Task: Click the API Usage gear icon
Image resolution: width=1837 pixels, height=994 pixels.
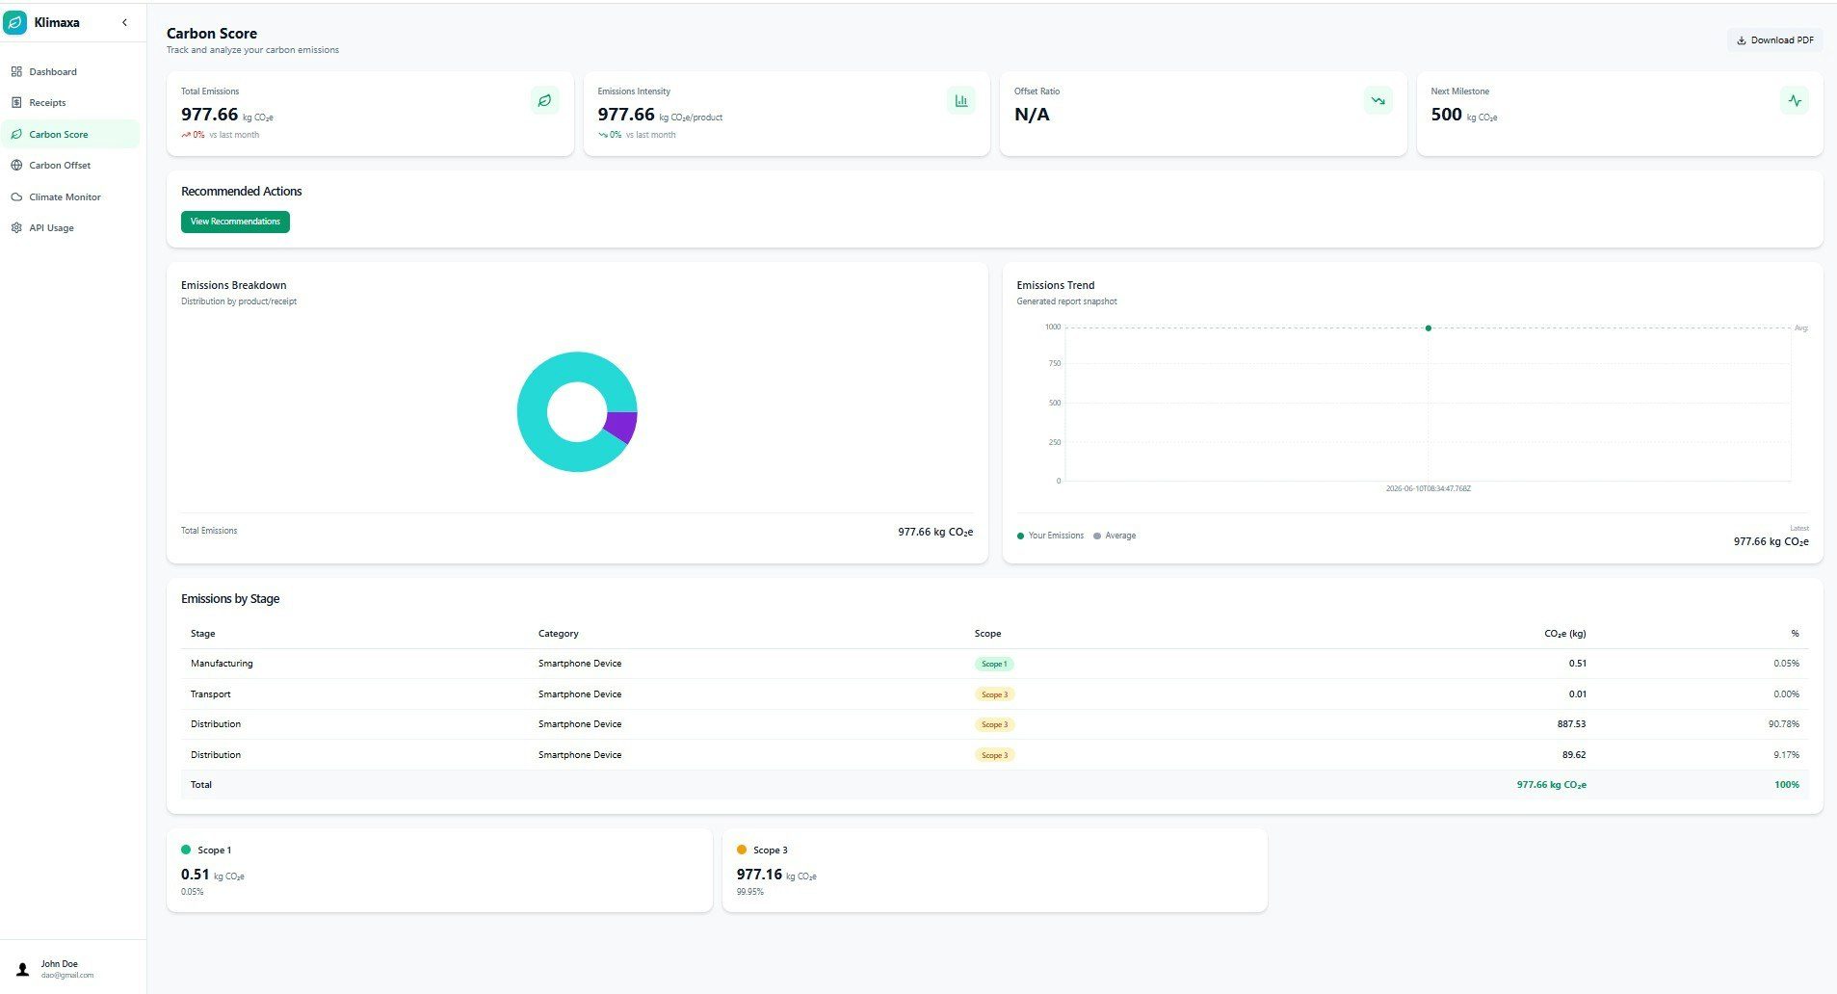Action: [x=16, y=228]
